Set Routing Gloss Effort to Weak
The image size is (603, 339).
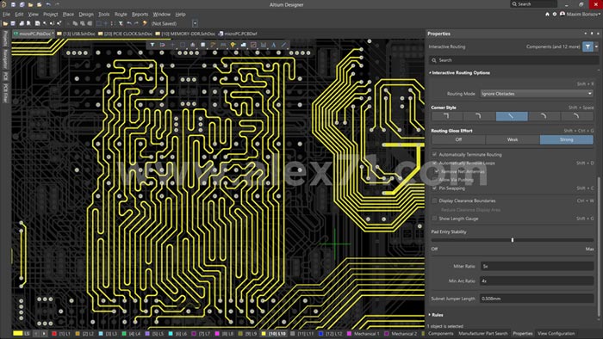[x=513, y=139]
